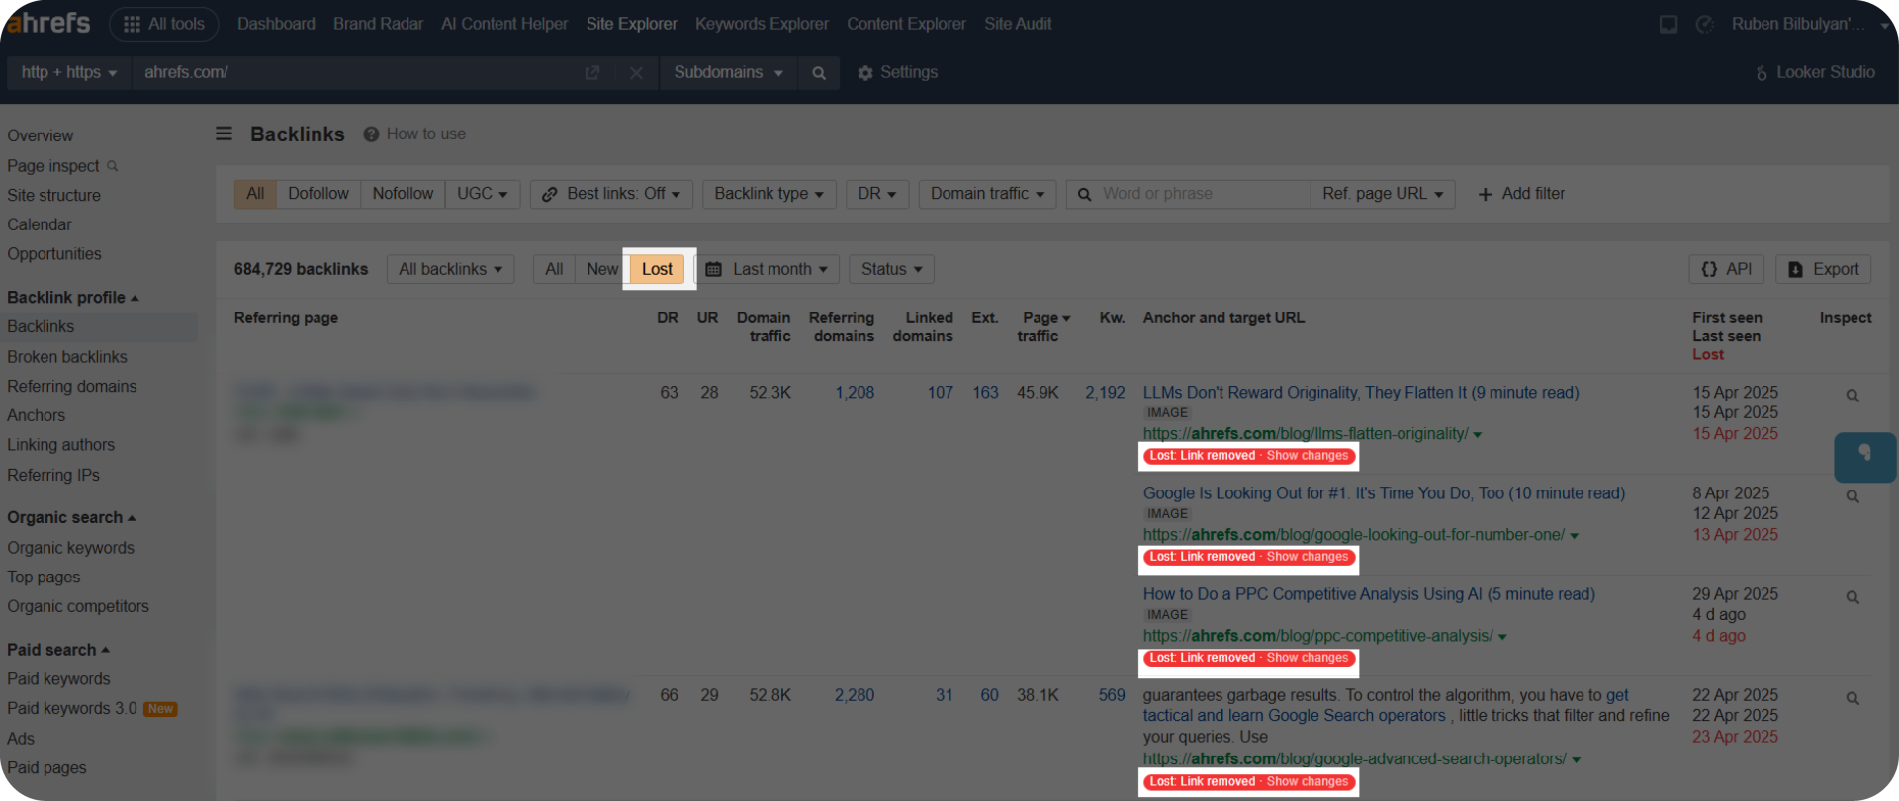
Task: Open Settings with the gear icon
Action: (x=897, y=72)
